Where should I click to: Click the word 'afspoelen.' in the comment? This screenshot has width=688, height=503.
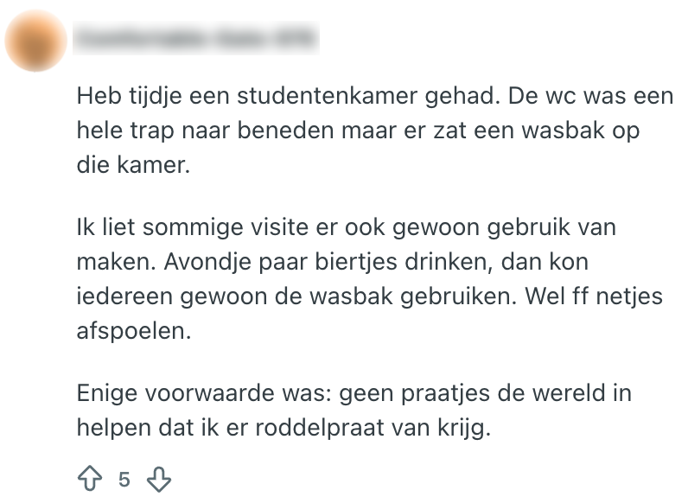pyautogui.click(x=132, y=331)
